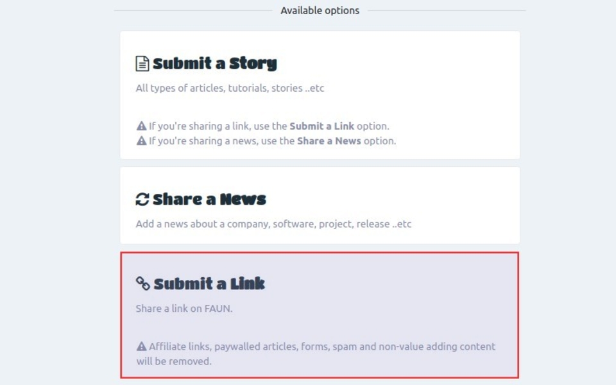
Task: Click warning triangle before "If you're sharing a news"
Action: click(142, 141)
